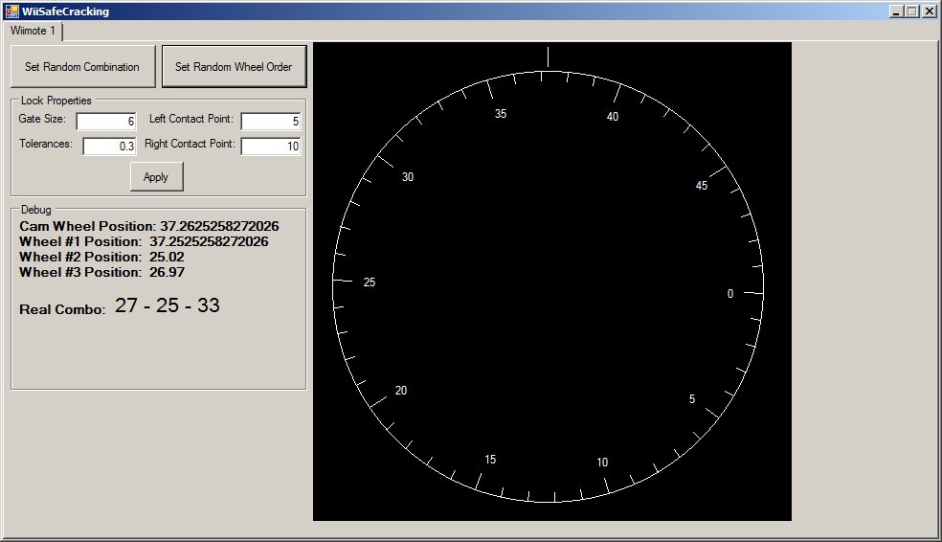Image resolution: width=942 pixels, height=542 pixels.
Task: Click the number 35 on the dial
Action: pyautogui.click(x=501, y=114)
